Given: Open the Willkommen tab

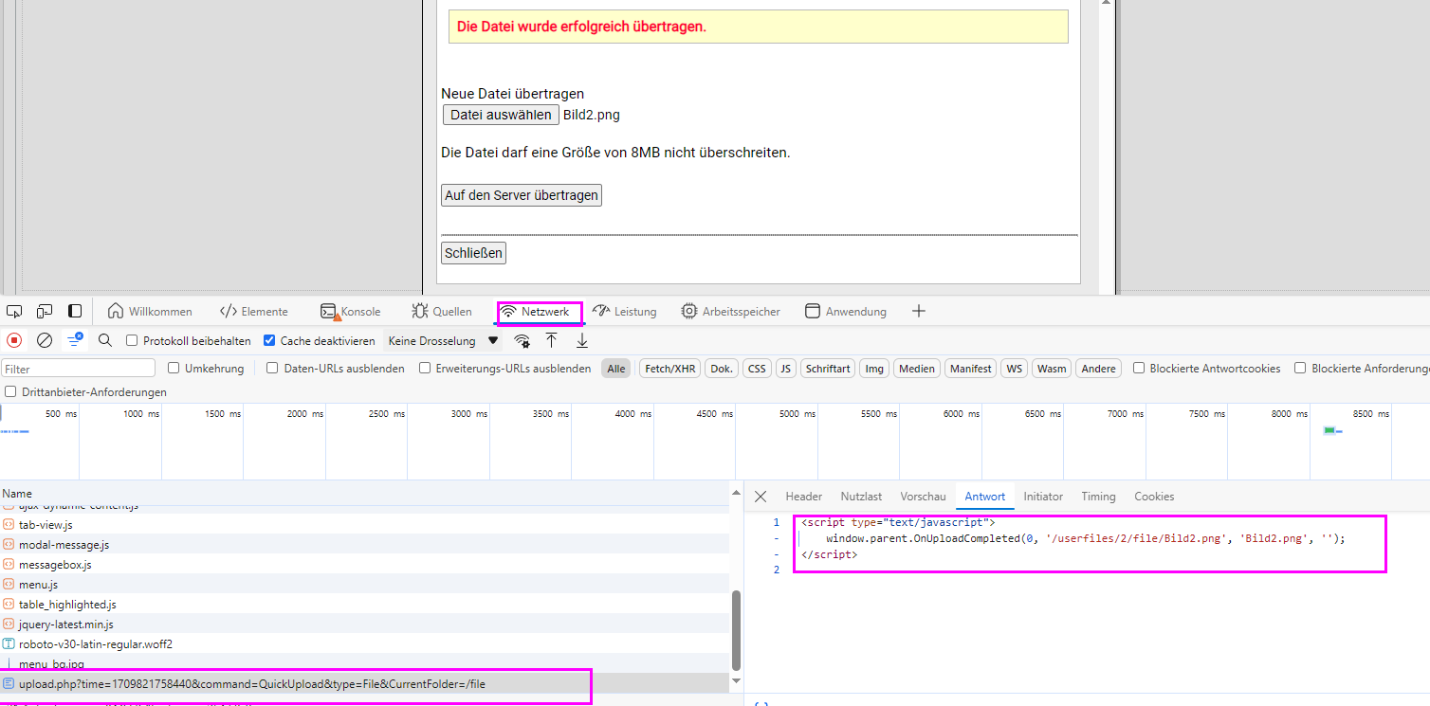Looking at the screenshot, I should [150, 311].
